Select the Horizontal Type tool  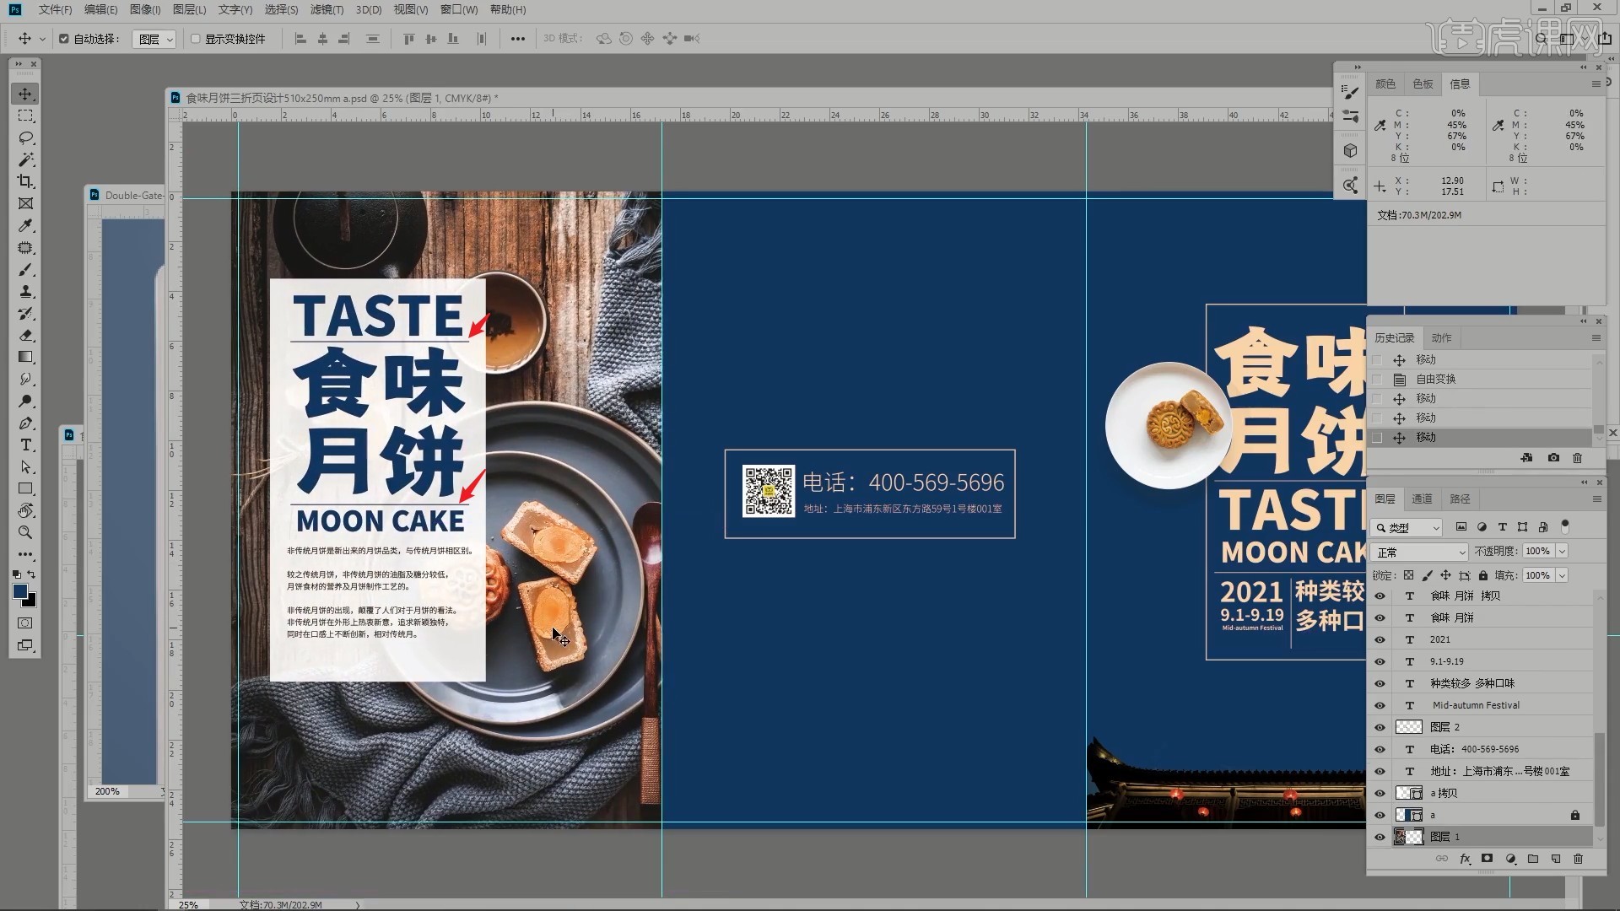pos(25,445)
